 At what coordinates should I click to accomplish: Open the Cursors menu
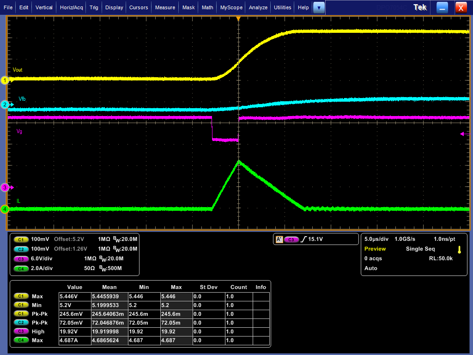(x=139, y=7)
